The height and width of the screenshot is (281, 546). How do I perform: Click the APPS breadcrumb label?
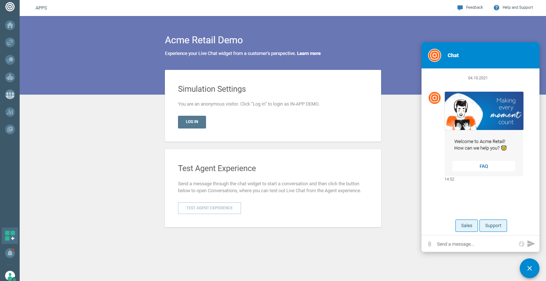click(x=41, y=8)
